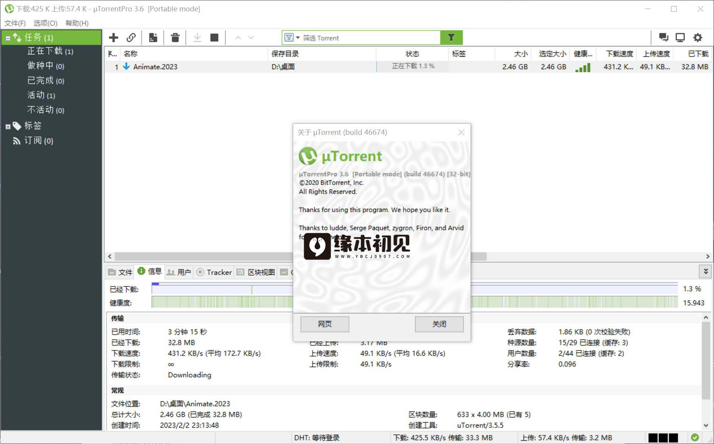The height and width of the screenshot is (444, 714).
Task: Click the 标签 column header
Action: pyautogui.click(x=471, y=54)
